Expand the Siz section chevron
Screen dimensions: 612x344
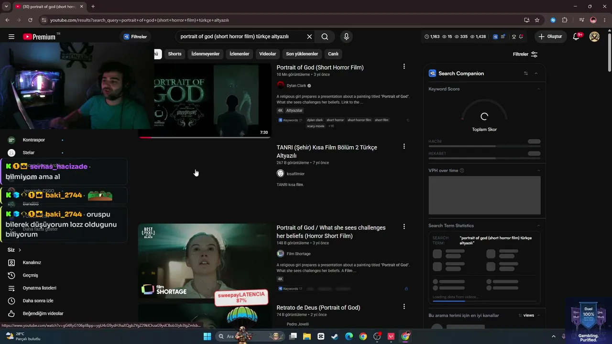(20, 250)
